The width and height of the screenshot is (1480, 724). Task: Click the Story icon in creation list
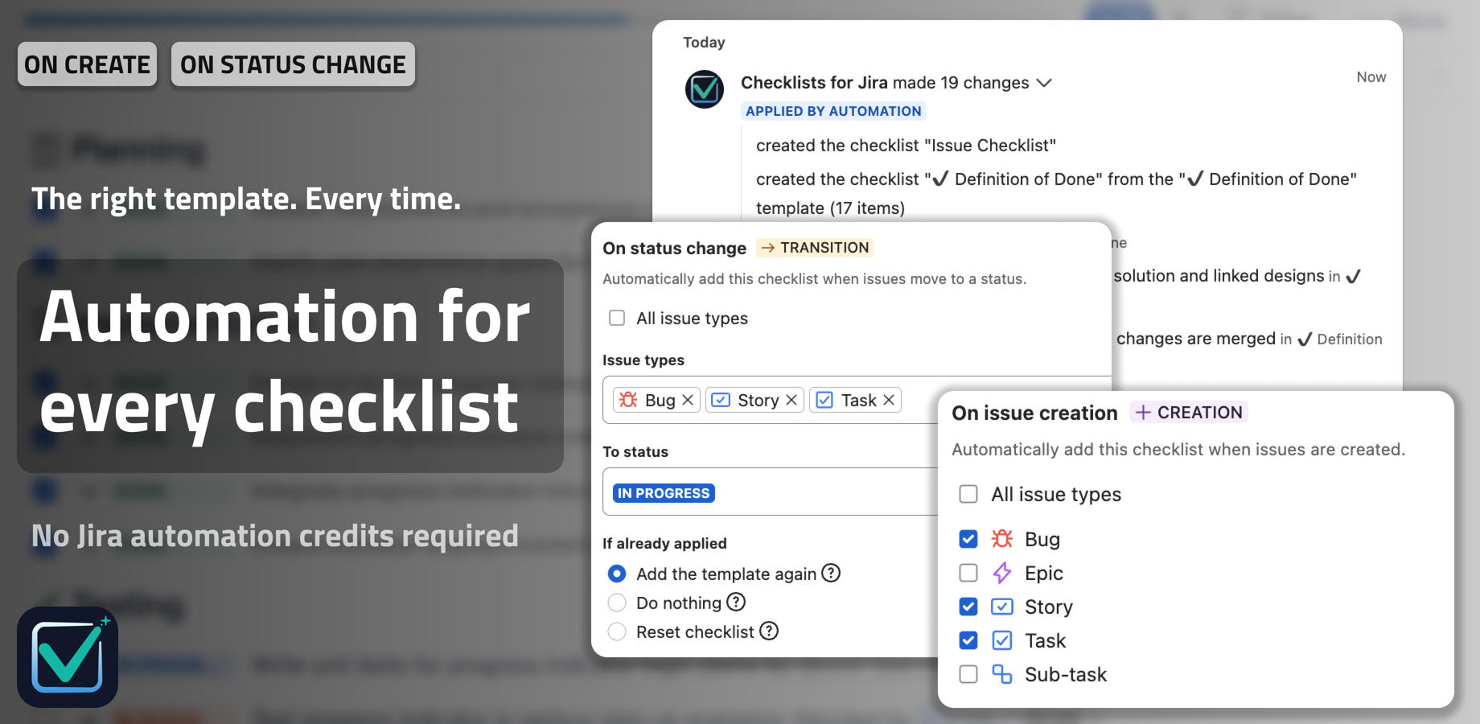[1002, 607]
